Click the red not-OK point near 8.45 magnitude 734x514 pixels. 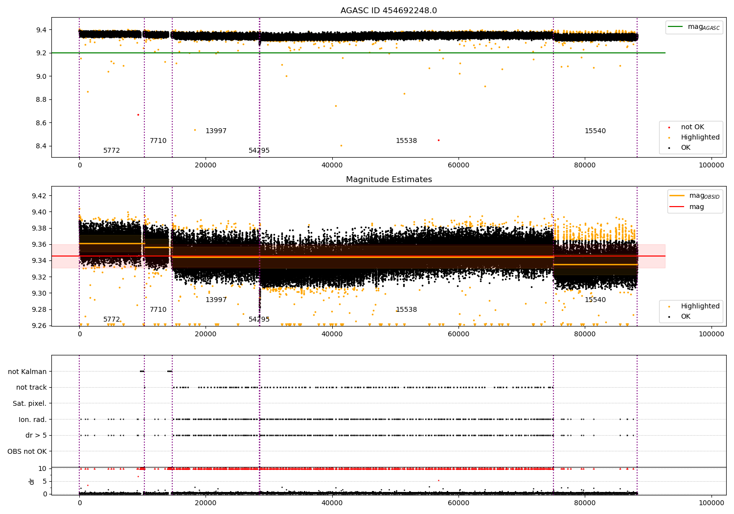pyautogui.click(x=438, y=140)
